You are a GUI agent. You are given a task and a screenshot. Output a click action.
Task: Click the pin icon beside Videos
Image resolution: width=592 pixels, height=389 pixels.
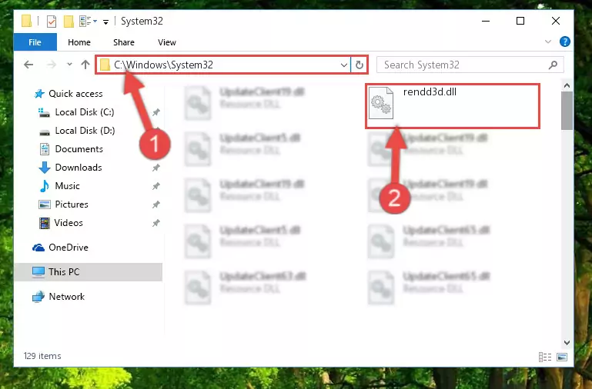coord(156,223)
